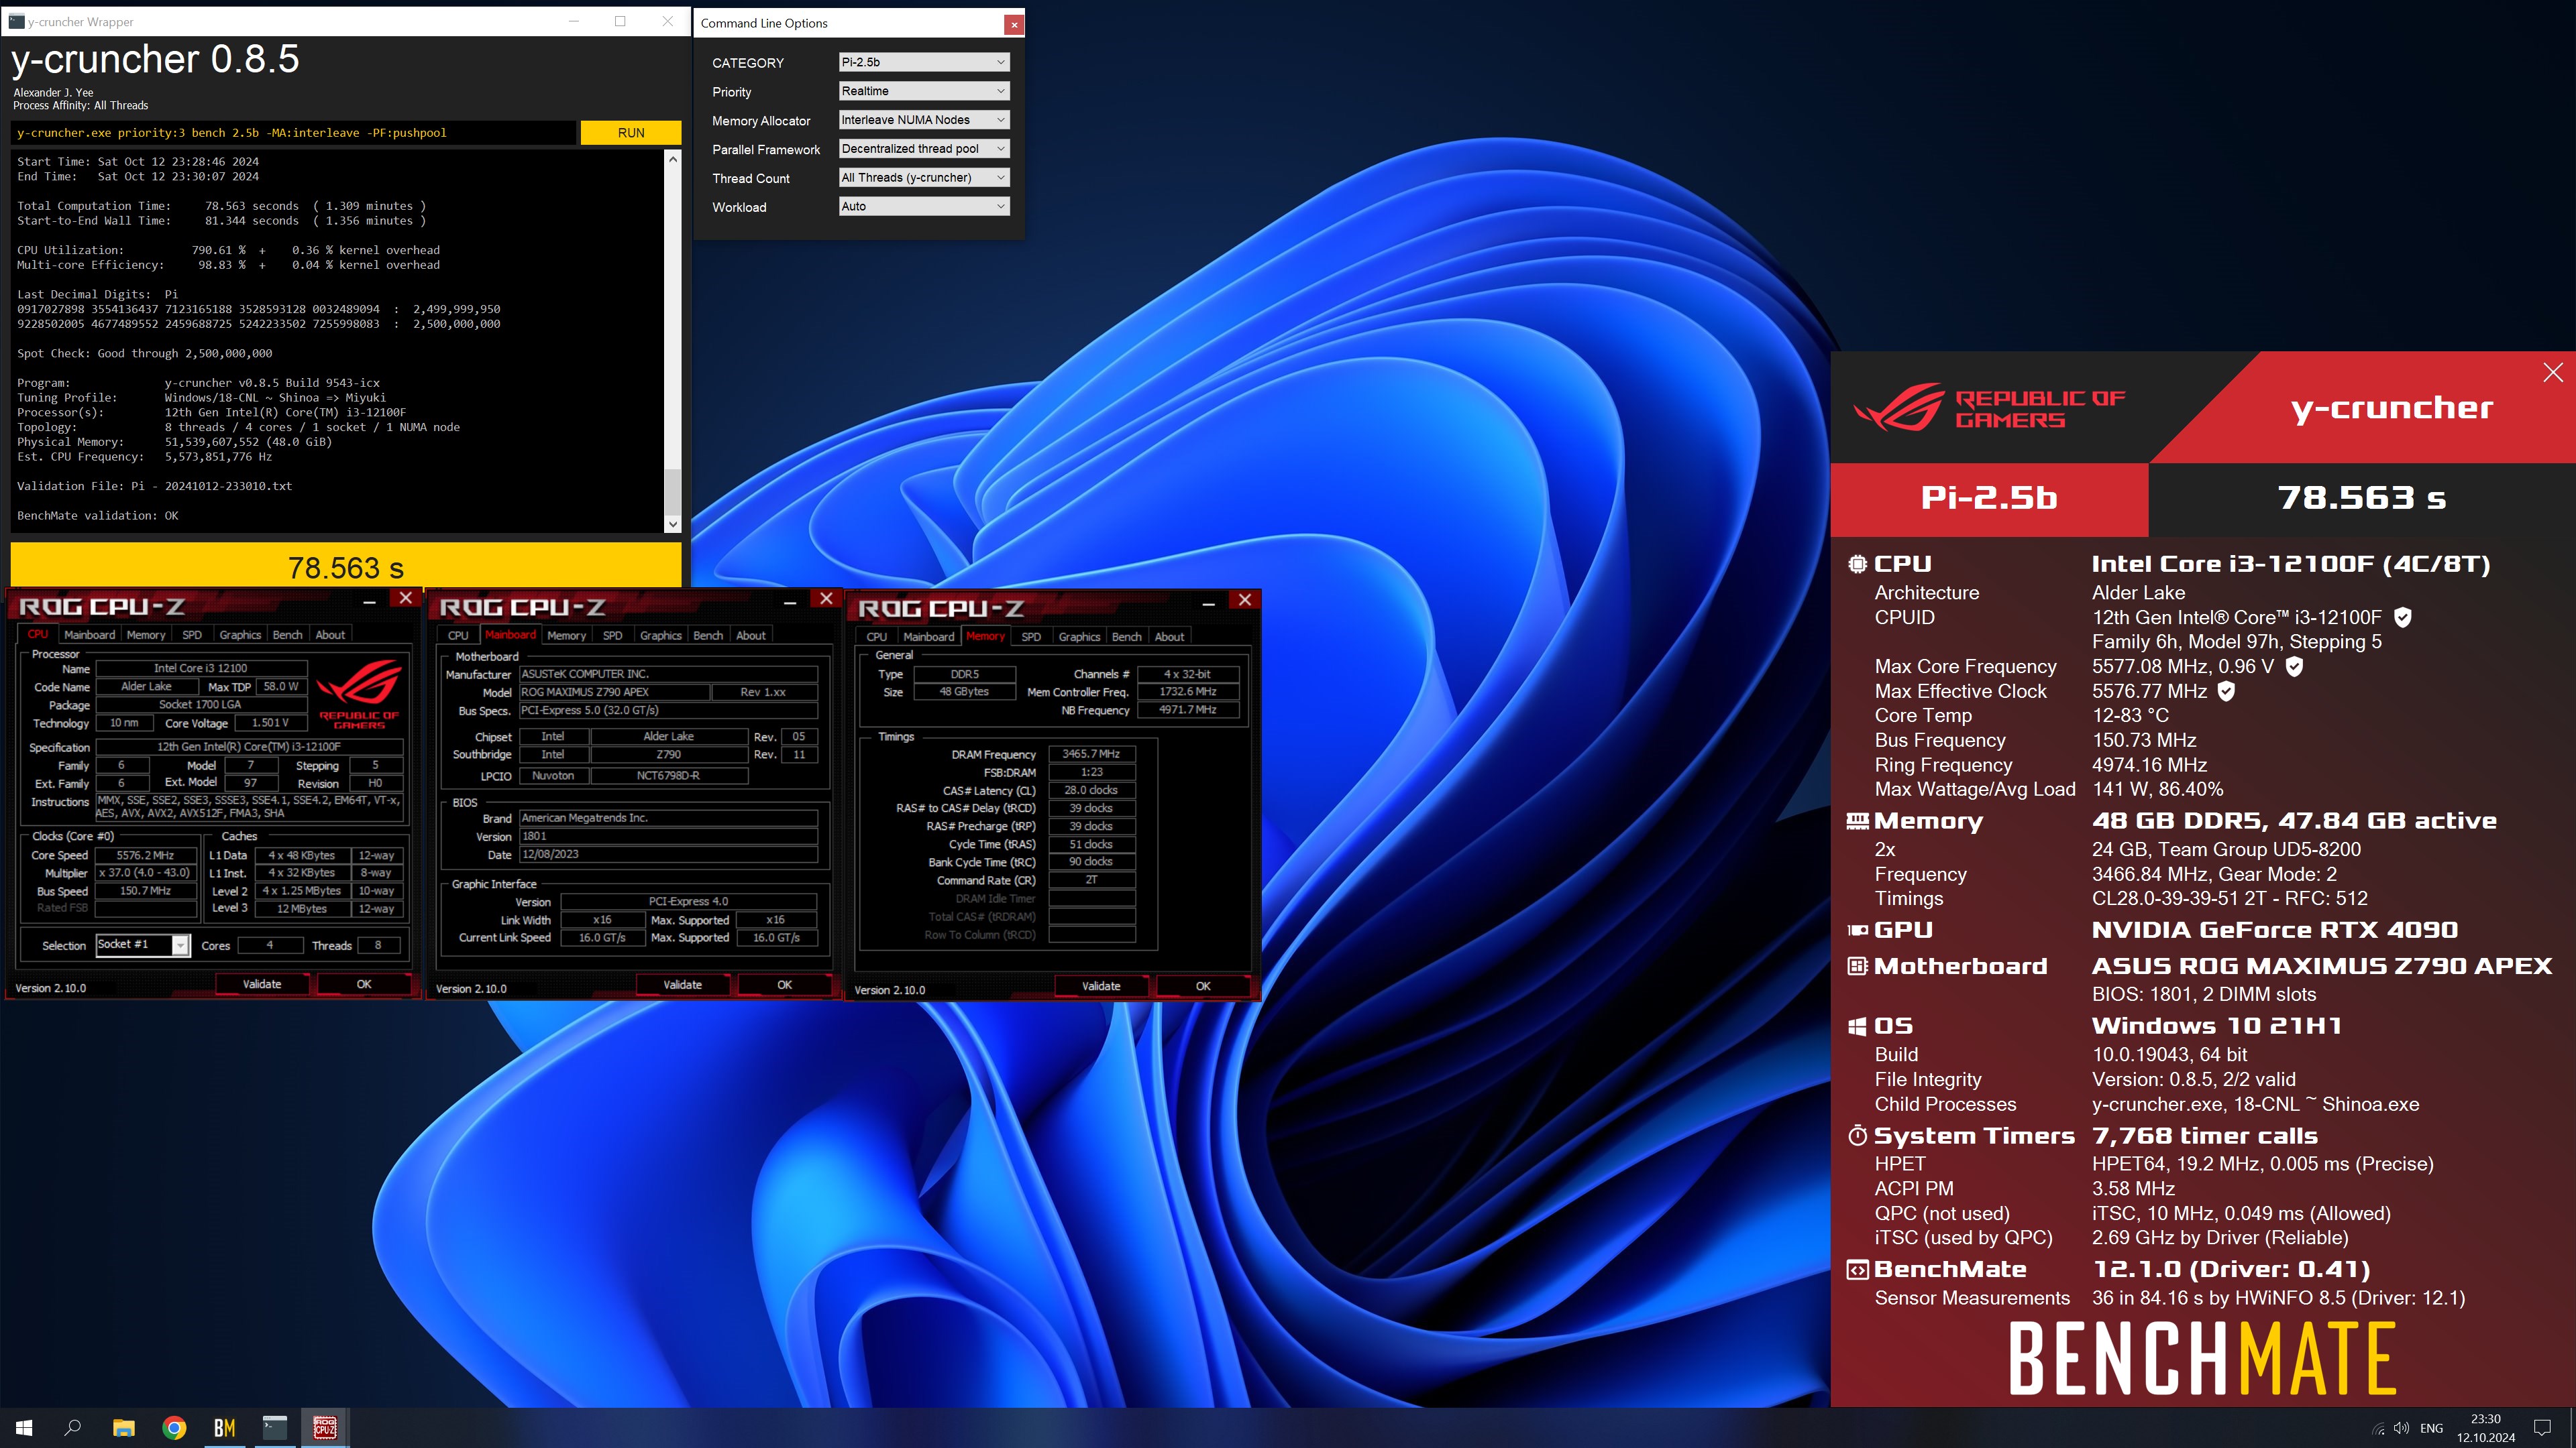Click OK in the first CPU-Z window
Viewport: 2576px width, 1448px height.
coord(364,984)
